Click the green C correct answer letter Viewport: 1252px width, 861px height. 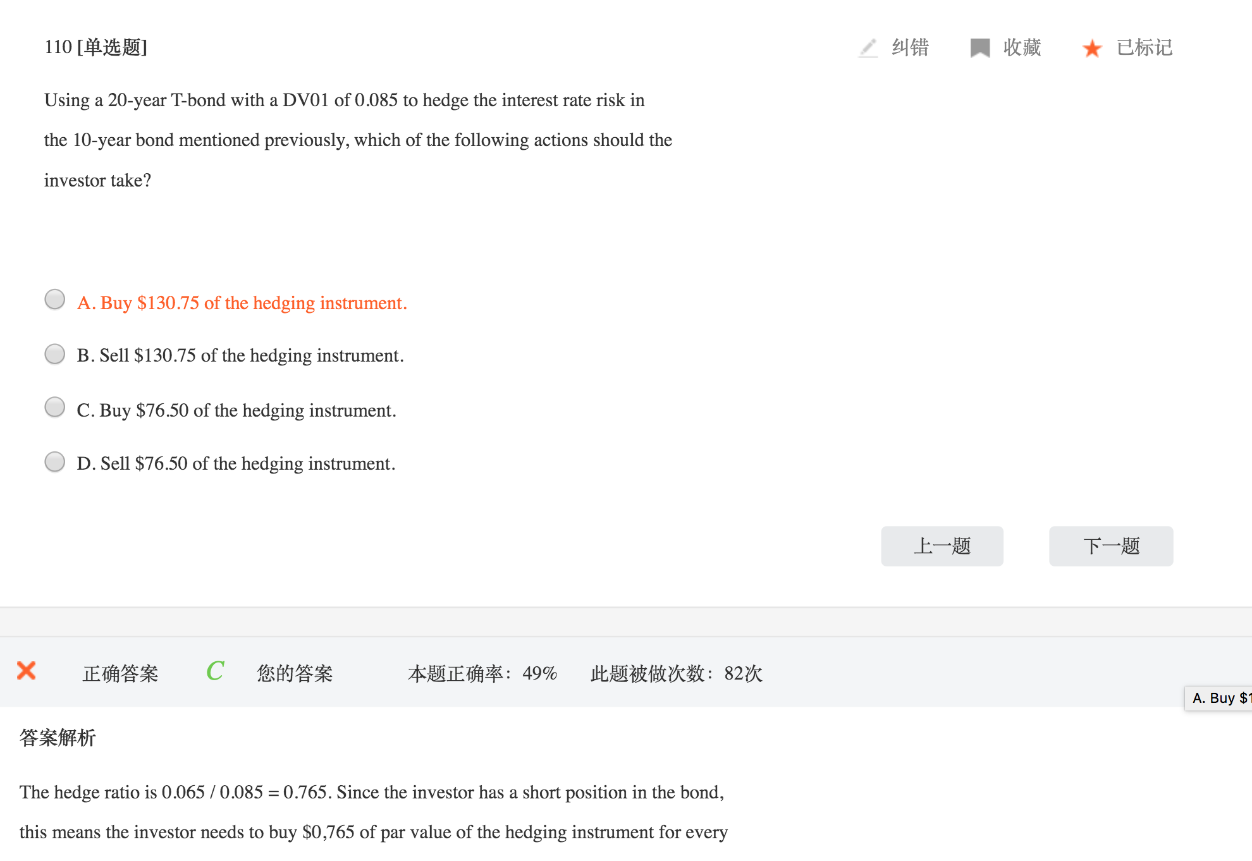pyautogui.click(x=215, y=671)
